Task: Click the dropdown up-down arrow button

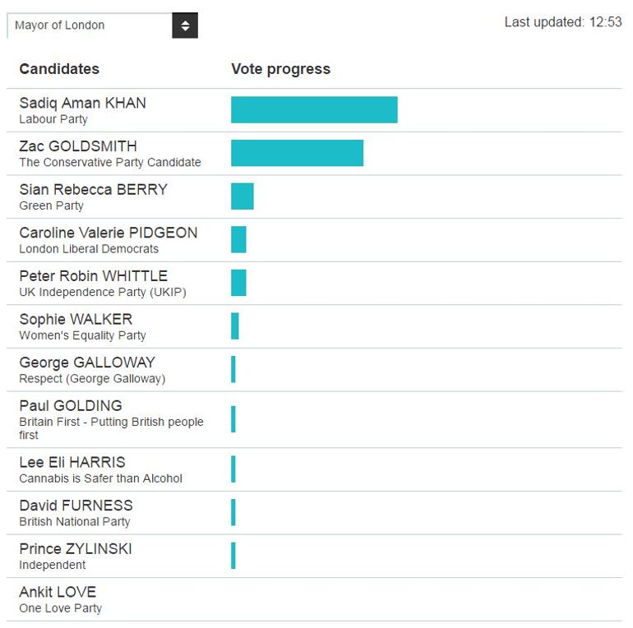Action: (x=185, y=25)
